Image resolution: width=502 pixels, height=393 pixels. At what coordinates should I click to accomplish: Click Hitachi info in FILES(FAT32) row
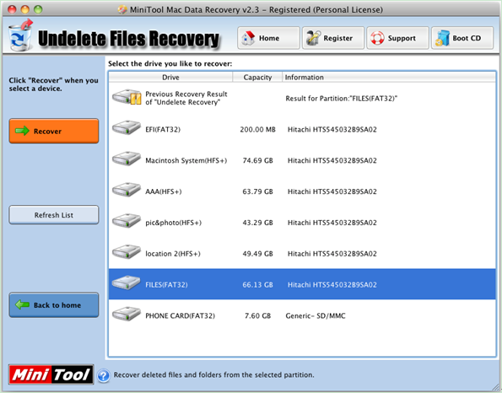click(332, 284)
